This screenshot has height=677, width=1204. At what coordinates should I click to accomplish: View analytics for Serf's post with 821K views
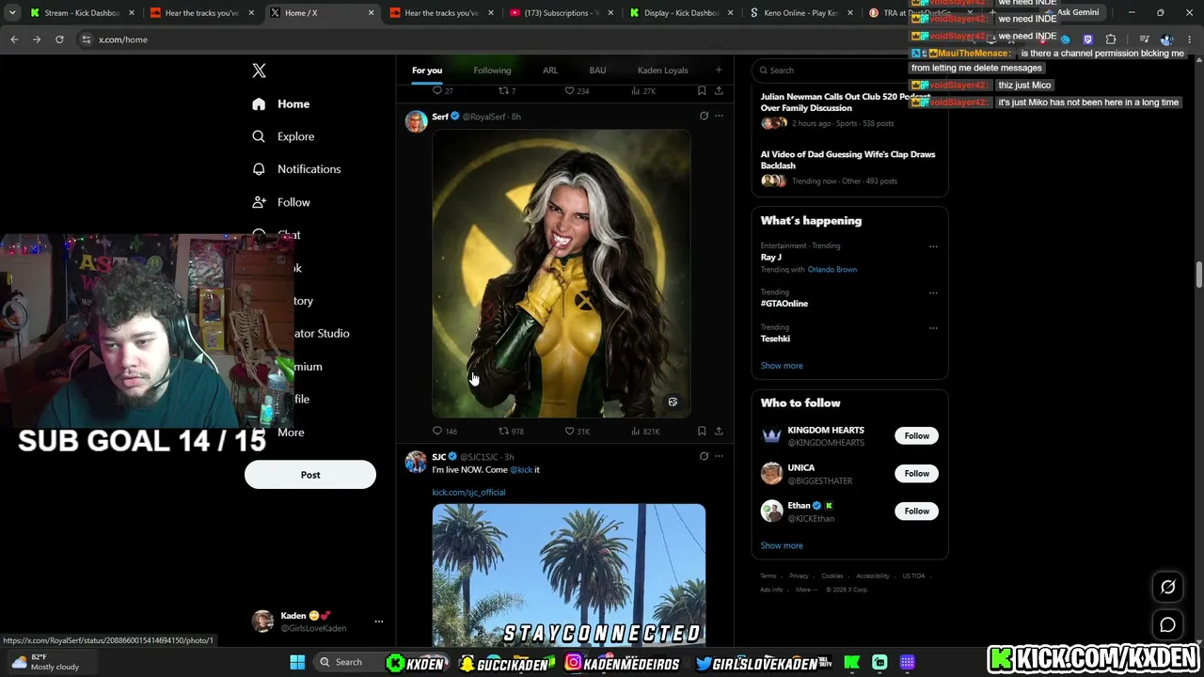644,431
